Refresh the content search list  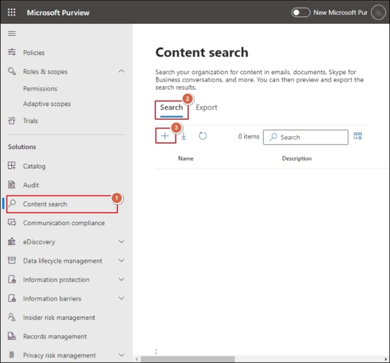203,136
